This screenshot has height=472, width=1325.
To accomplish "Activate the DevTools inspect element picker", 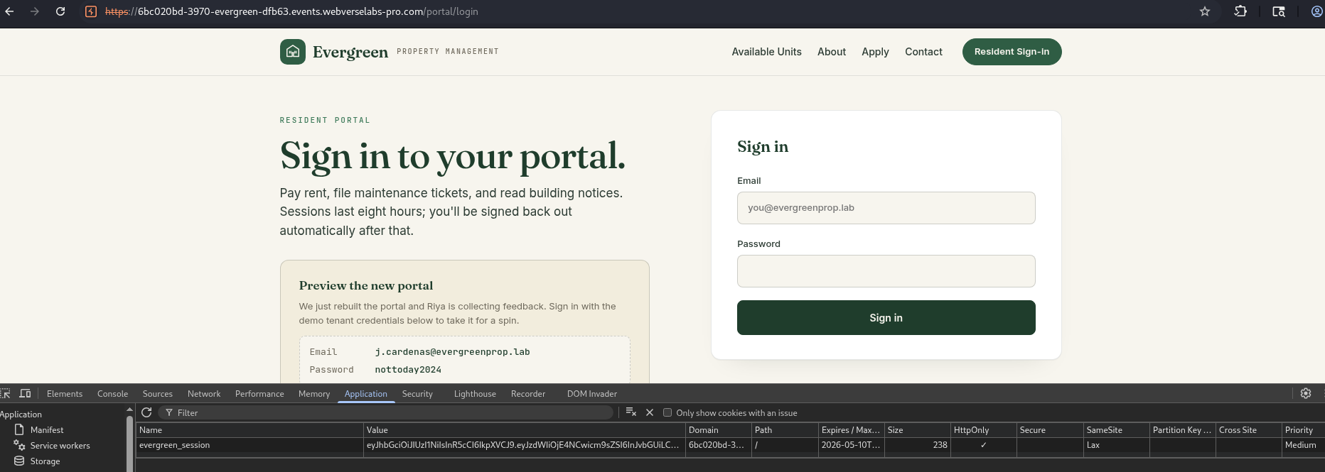I will pos(6,393).
